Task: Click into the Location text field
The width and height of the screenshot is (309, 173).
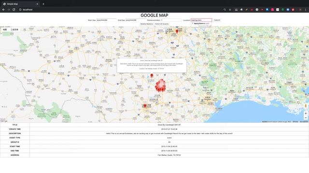Action: [201, 20]
